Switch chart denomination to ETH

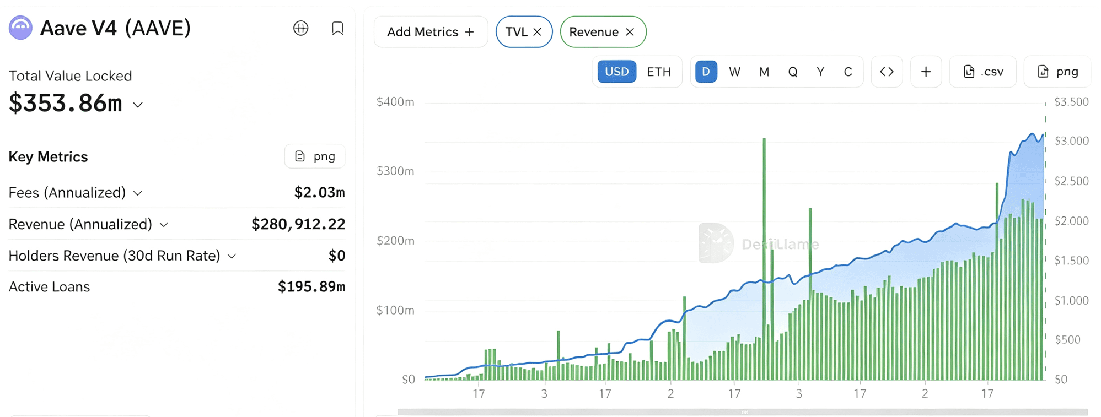[x=659, y=72]
